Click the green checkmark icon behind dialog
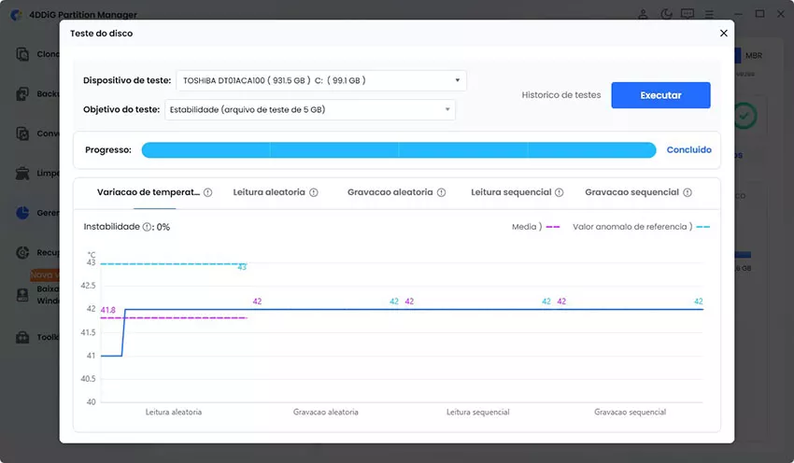Image resolution: width=794 pixels, height=463 pixels. pyautogui.click(x=745, y=116)
